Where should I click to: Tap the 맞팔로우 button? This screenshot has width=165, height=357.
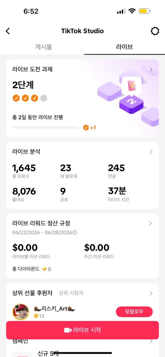(x=134, y=312)
